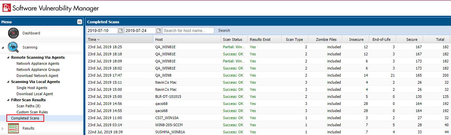Open Download Local Agent link
Screen dimensions: 451x135
coord(35,94)
